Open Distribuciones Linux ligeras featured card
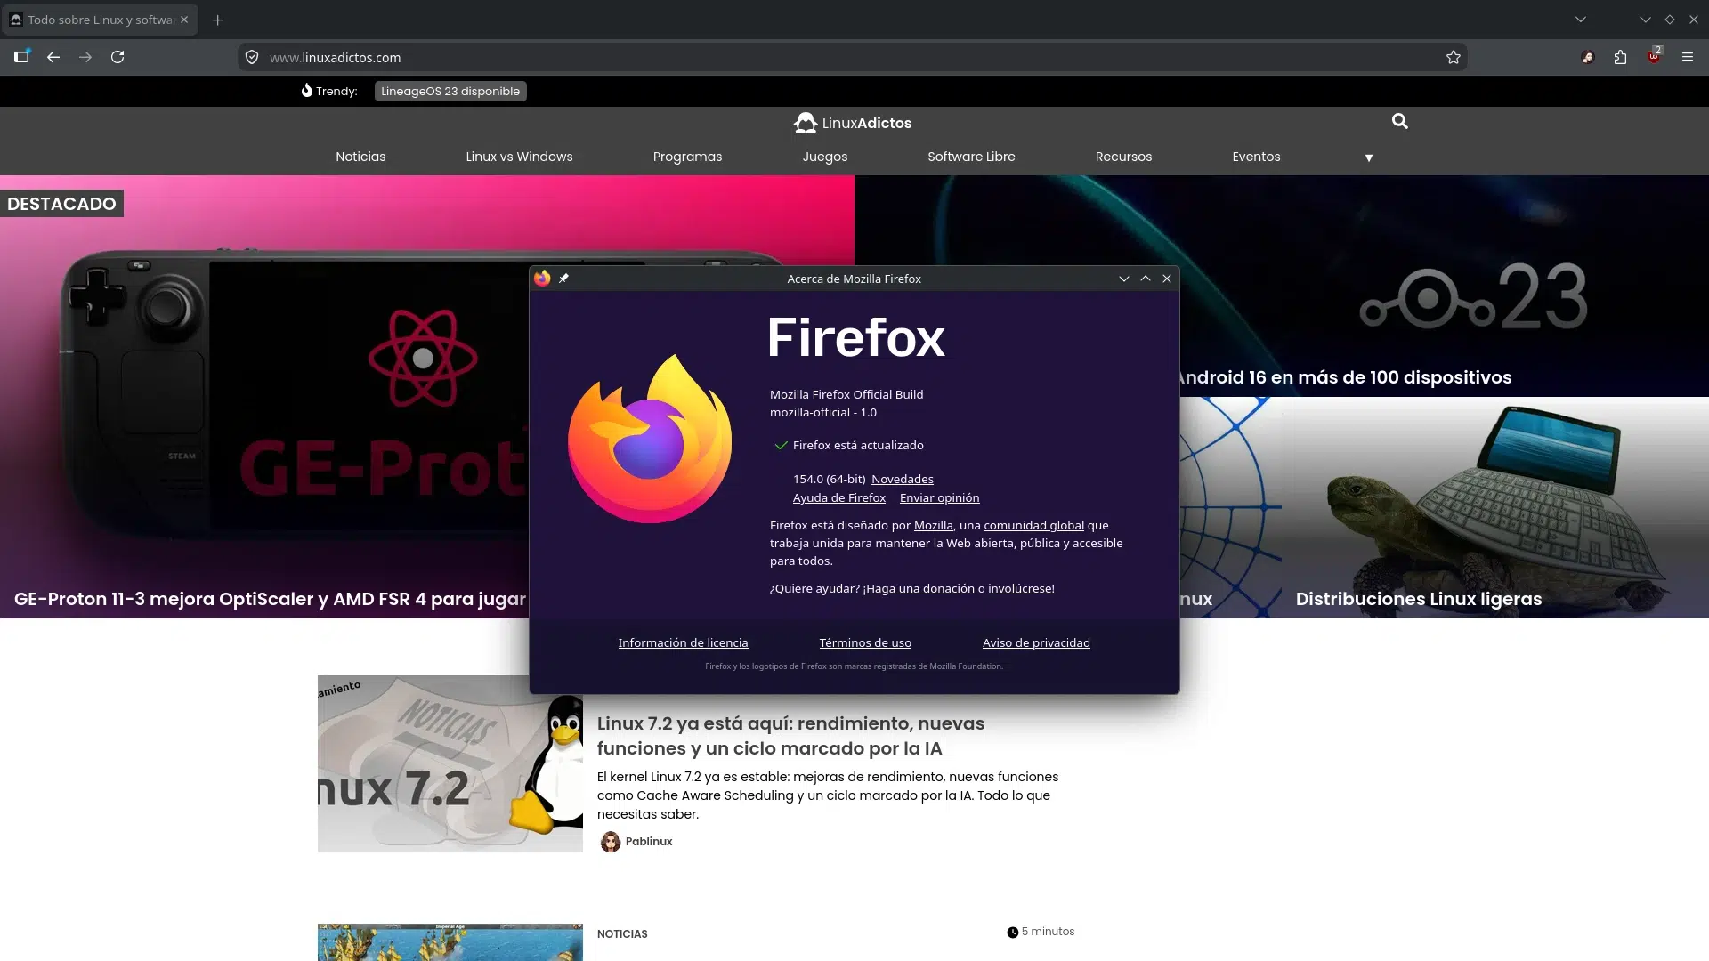 pyautogui.click(x=1418, y=599)
